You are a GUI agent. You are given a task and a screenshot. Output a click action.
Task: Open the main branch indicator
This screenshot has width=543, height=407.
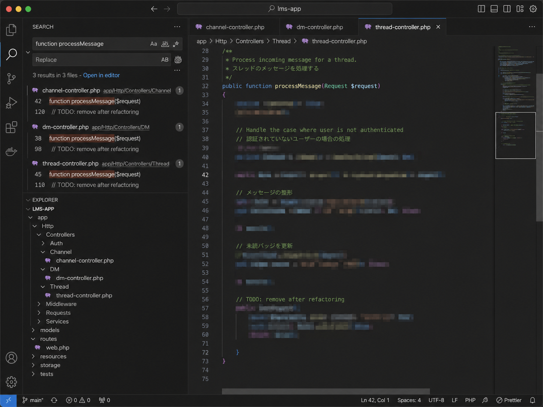(33, 400)
